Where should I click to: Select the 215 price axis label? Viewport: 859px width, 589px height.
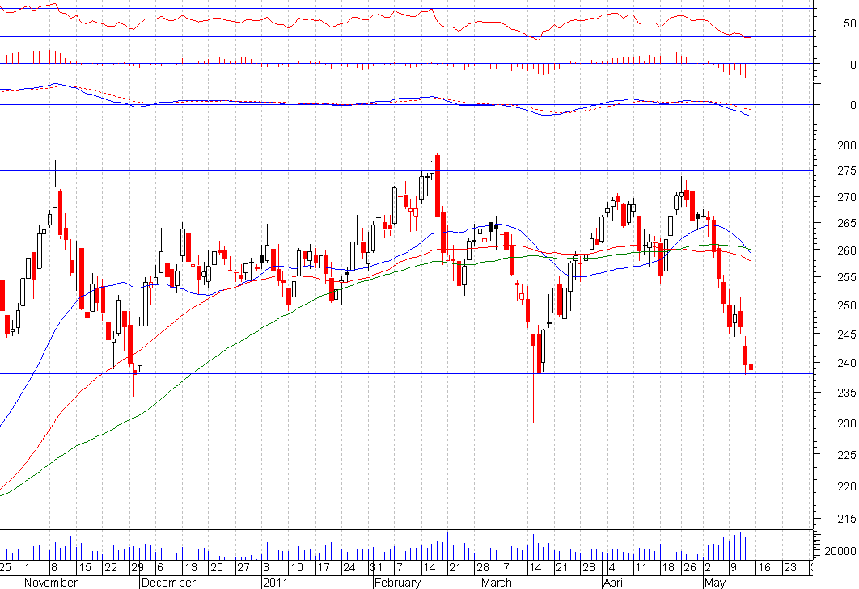[846, 519]
